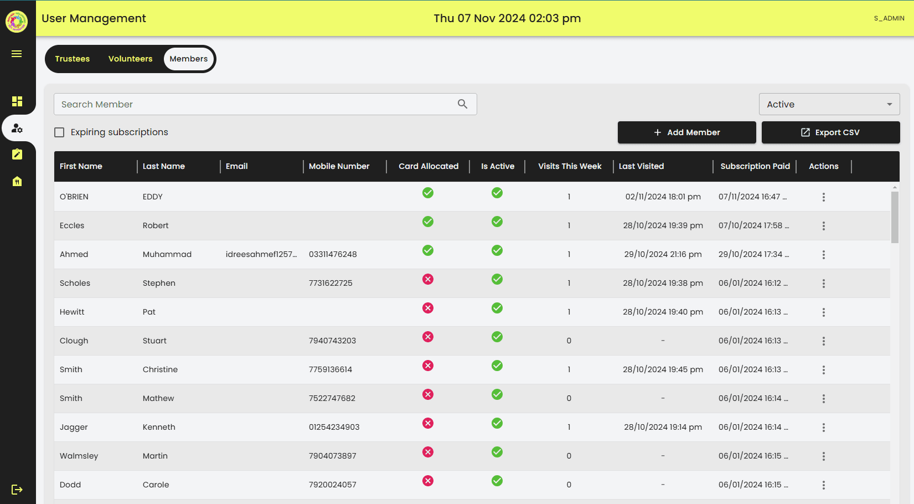Open the building sidebar icon
The height and width of the screenshot is (504, 914).
coord(17,181)
